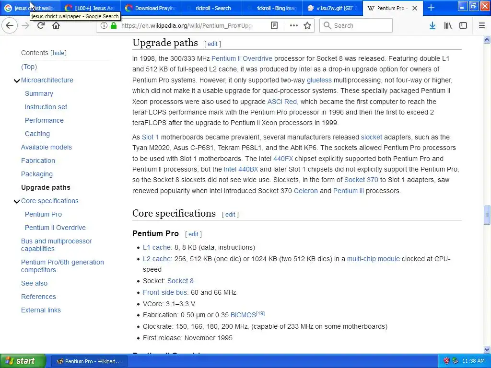491x368 pixels.
Task: Click the browser Search input field
Action: pos(356,26)
